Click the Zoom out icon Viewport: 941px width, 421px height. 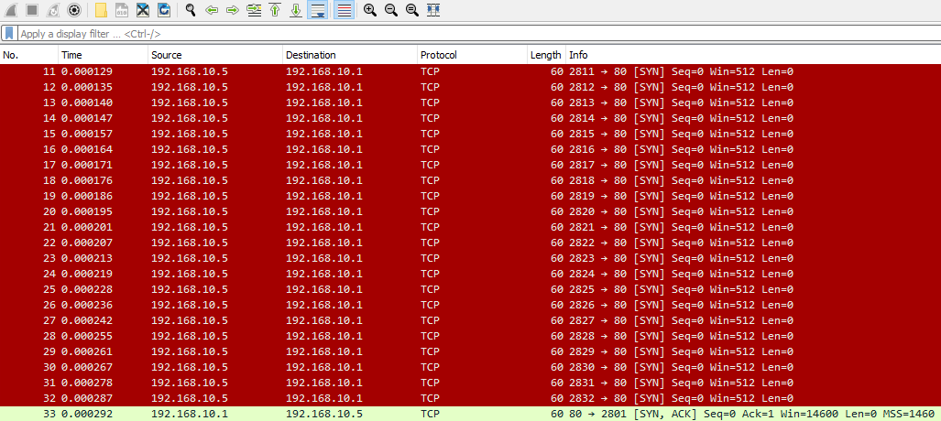click(x=391, y=10)
